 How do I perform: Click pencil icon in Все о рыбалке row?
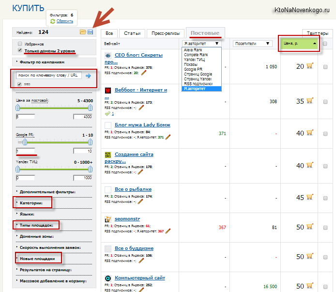pyautogui.click(x=140, y=202)
